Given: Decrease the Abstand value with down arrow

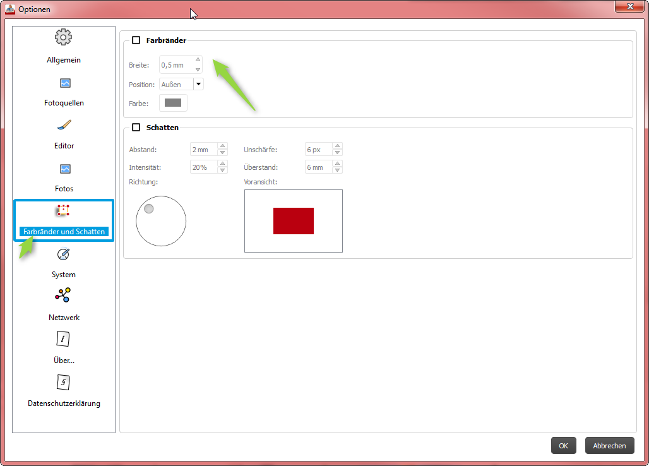Looking at the screenshot, I should click(222, 153).
